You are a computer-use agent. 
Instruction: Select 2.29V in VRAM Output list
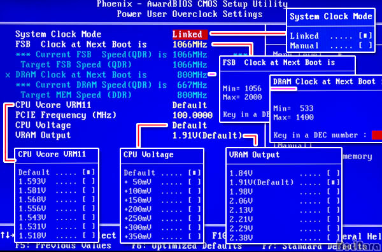[x=285, y=228]
